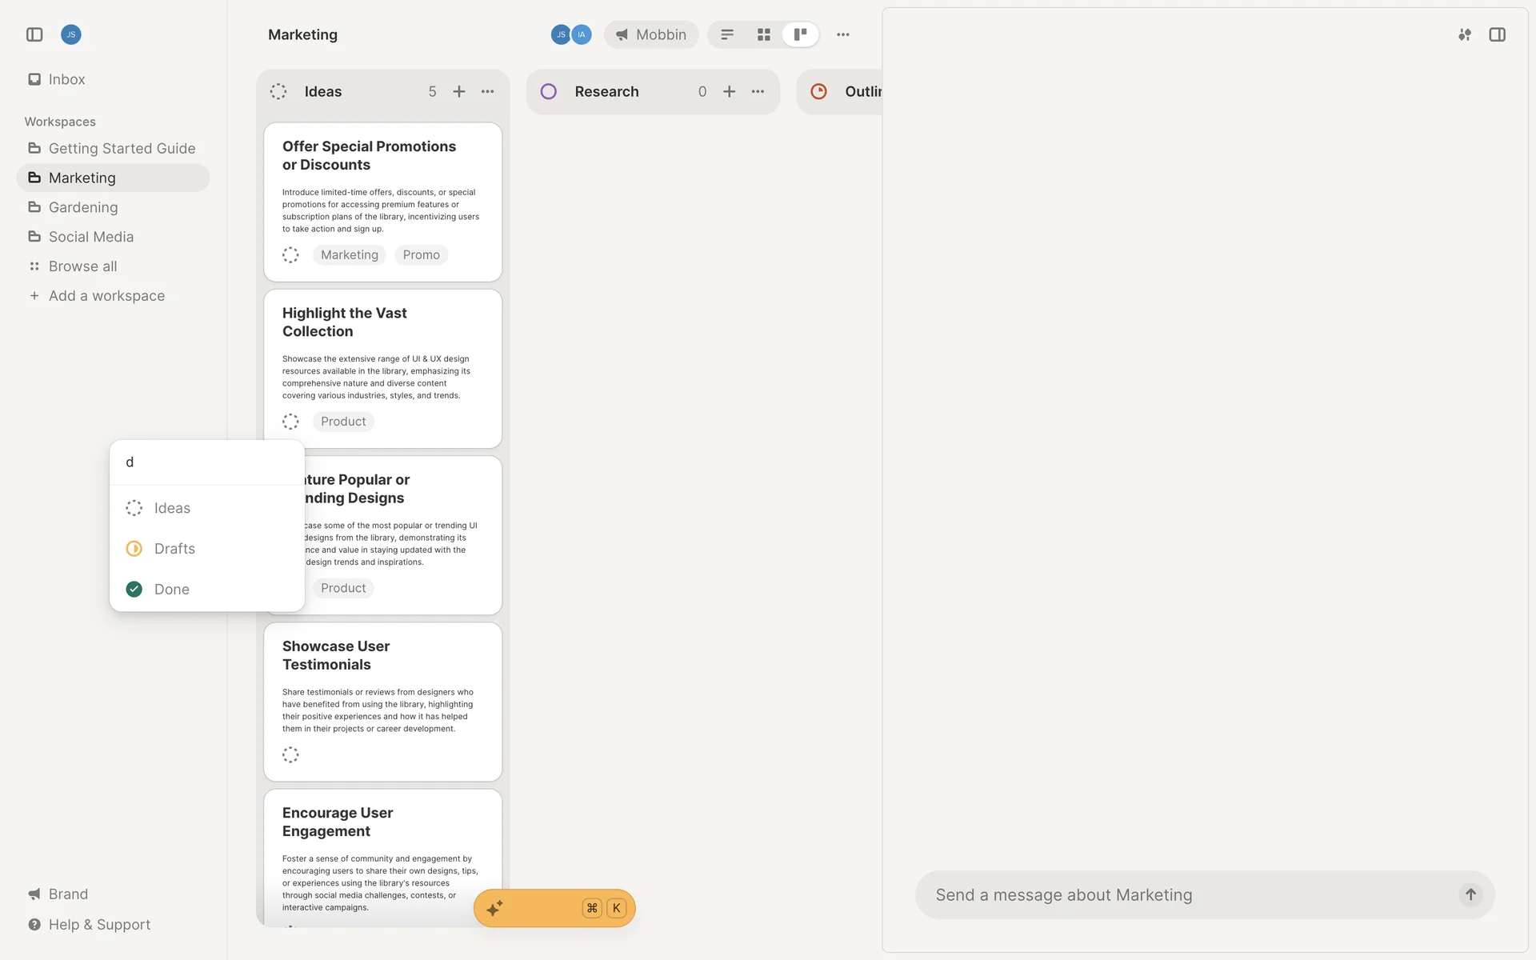The height and width of the screenshot is (960, 1536).
Task: Toggle the right side panel icon
Action: click(x=1497, y=34)
